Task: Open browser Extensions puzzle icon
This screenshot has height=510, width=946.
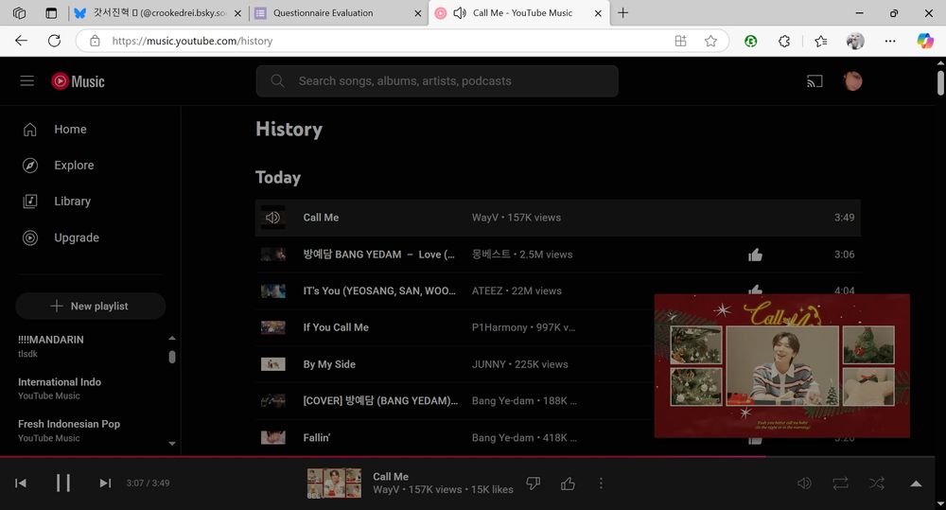Action: pos(784,41)
